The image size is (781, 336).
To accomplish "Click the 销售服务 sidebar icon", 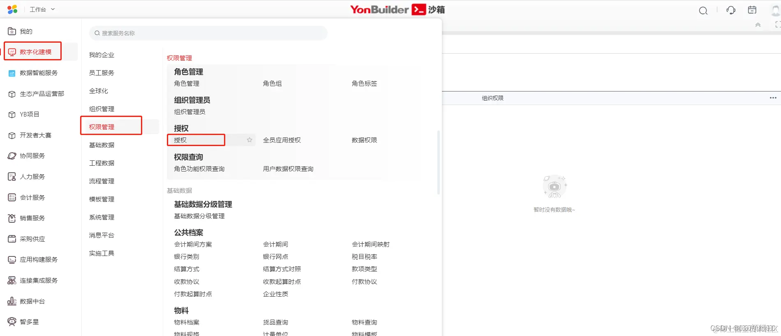I will (x=12, y=218).
